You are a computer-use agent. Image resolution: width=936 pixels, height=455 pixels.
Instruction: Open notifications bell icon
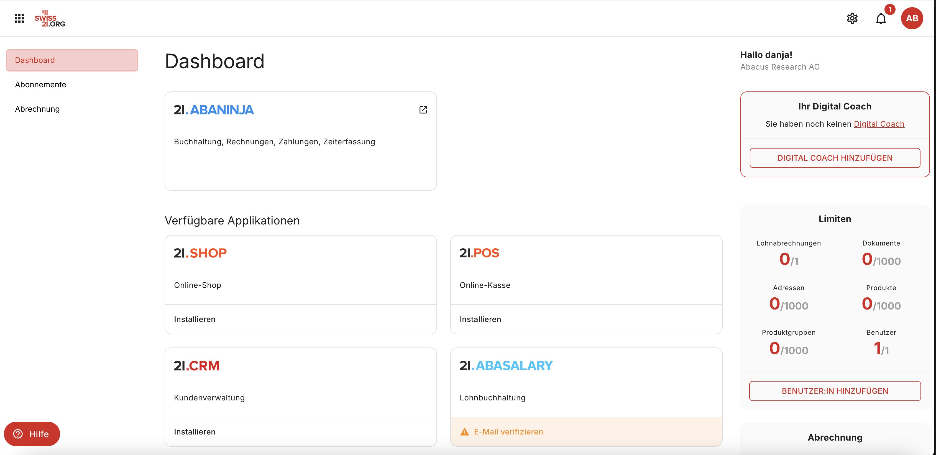[881, 19]
